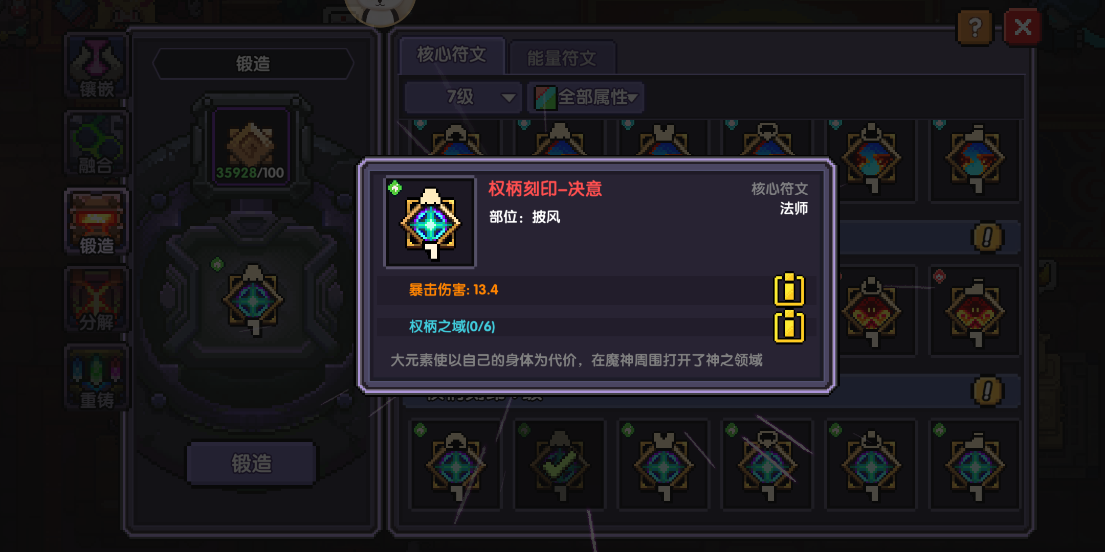Expand the 全部属性 attribute filter dropdown

click(586, 97)
